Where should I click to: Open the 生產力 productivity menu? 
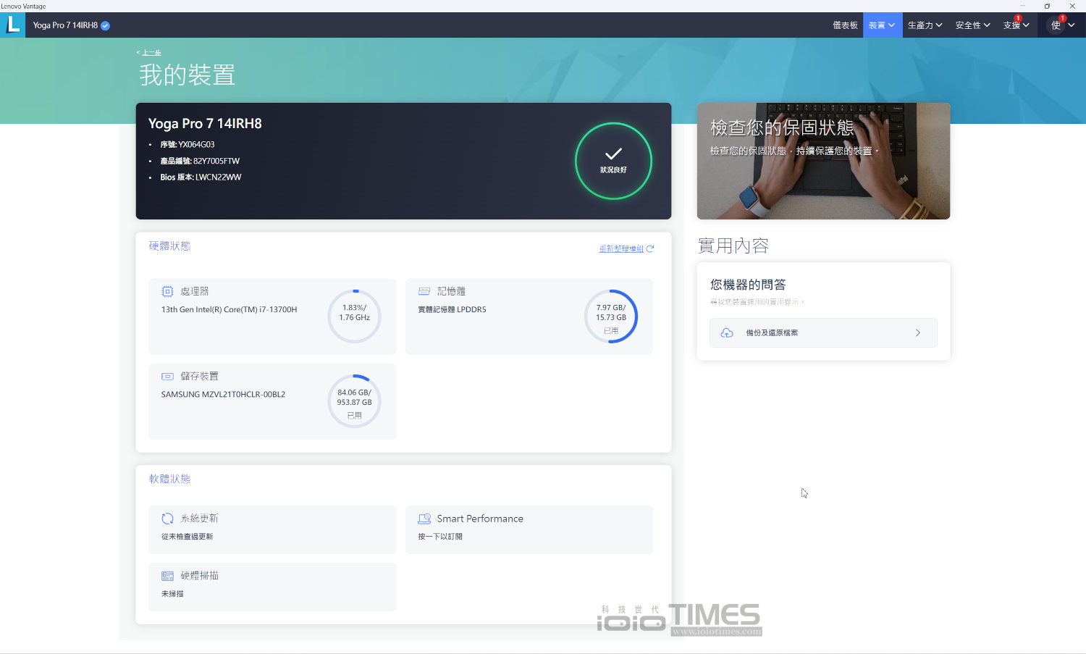(x=925, y=25)
